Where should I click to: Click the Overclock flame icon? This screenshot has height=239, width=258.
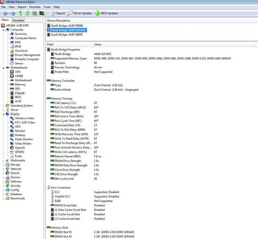[x=12, y=51]
